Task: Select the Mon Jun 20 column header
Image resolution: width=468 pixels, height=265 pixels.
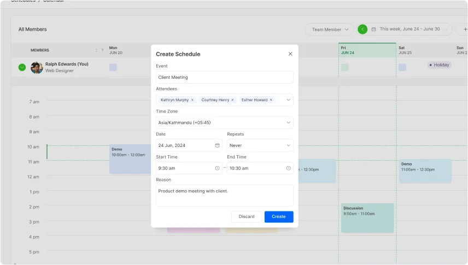Action: 128,50
